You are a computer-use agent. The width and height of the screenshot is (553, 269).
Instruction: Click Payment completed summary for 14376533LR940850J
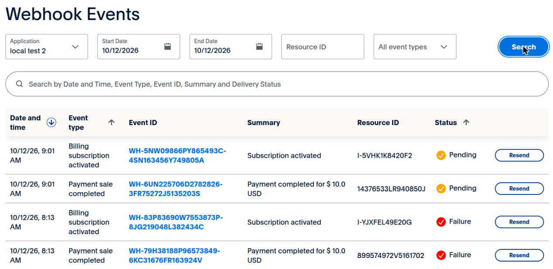pos(296,189)
